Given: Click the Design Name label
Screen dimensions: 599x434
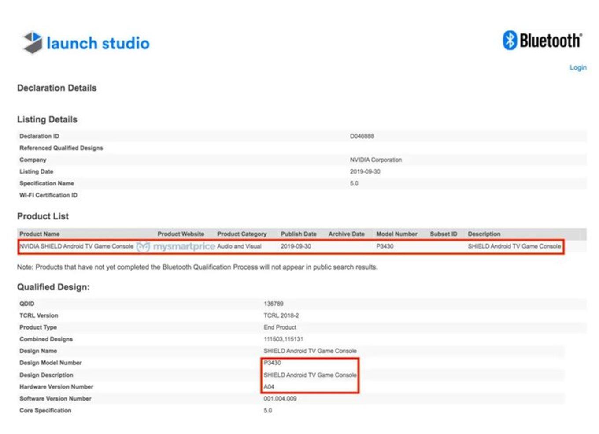Looking at the screenshot, I should click(38, 351).
